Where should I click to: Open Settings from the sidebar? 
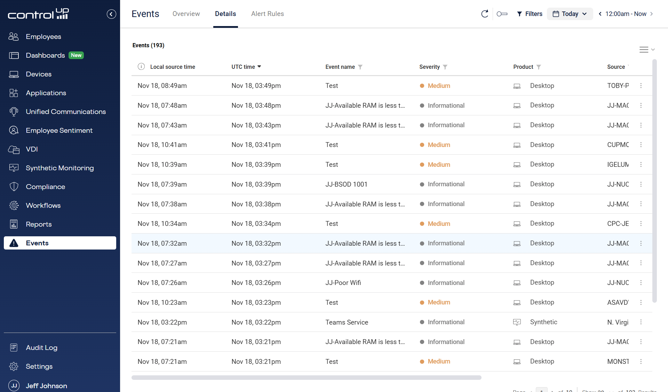(39, 366)
